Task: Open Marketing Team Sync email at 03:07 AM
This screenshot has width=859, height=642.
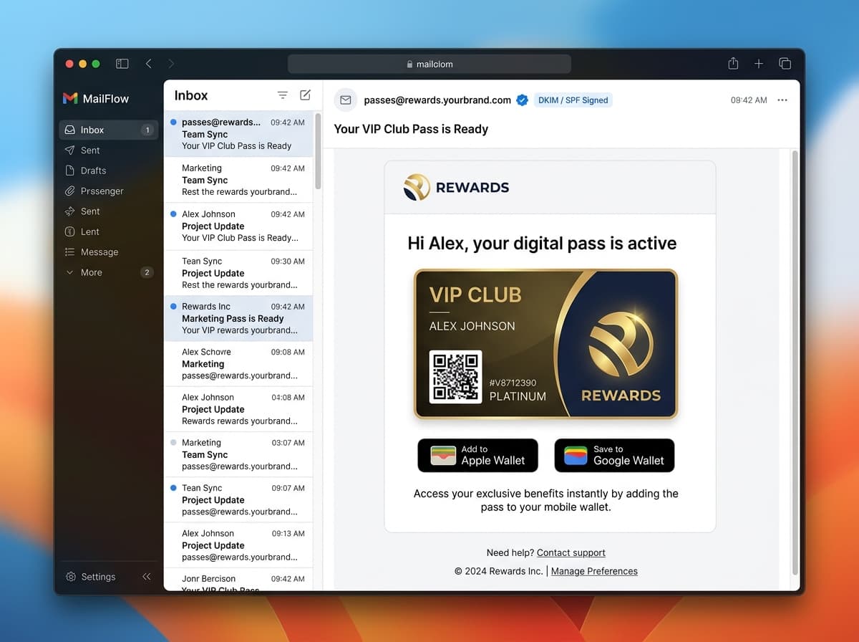Action: (238, 454)
